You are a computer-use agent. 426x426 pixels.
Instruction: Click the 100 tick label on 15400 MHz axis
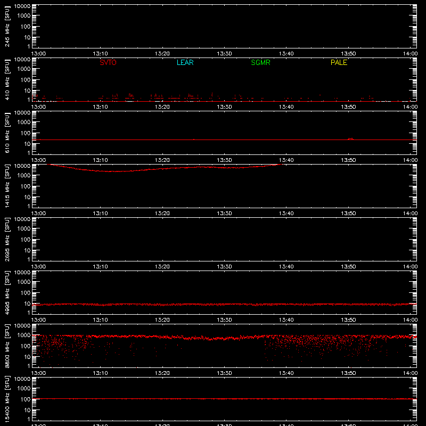pyautogui.click(x=26, y=399)
